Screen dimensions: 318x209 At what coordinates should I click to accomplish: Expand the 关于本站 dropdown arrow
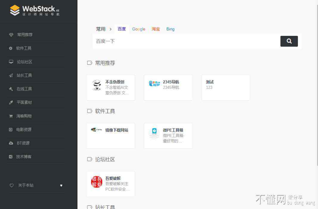(61, 185)
